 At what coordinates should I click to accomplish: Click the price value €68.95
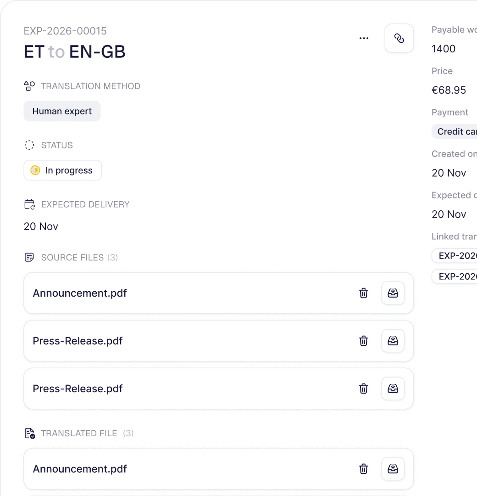[449, 90]
